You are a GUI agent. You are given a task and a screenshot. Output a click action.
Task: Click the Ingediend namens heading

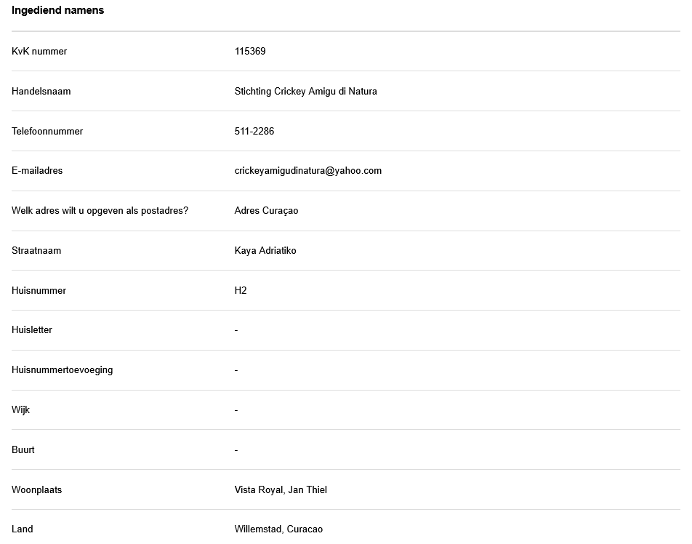[57, 10]
